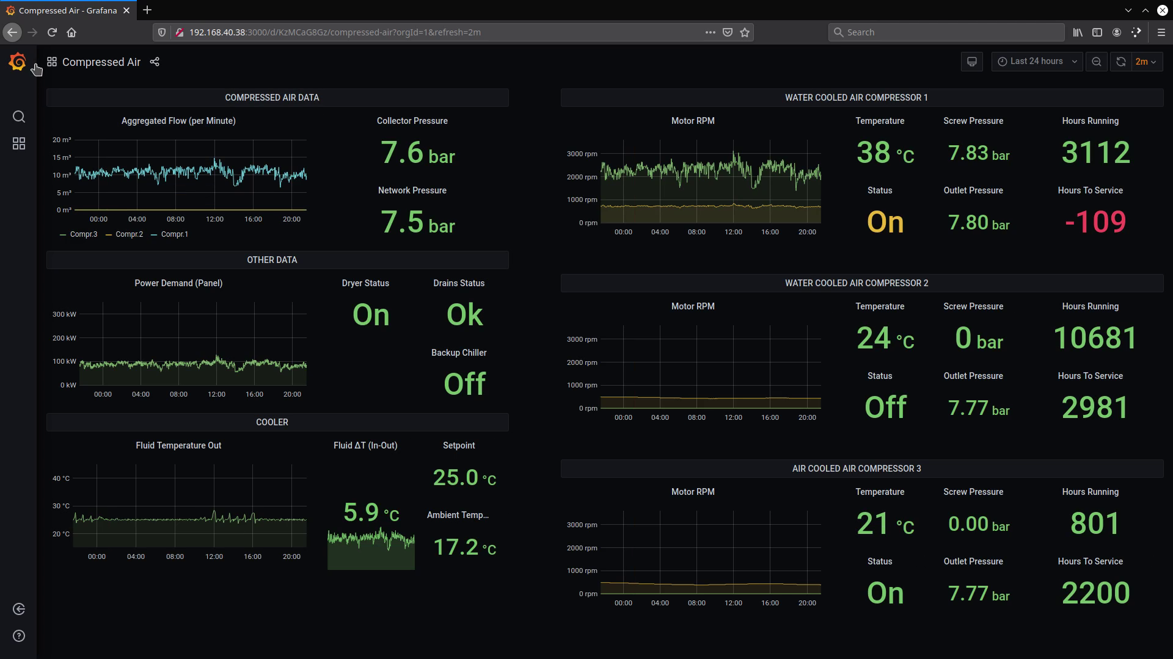Zoom out the time range
This screenshot has height=659, width=1173.
(1097, 62)
